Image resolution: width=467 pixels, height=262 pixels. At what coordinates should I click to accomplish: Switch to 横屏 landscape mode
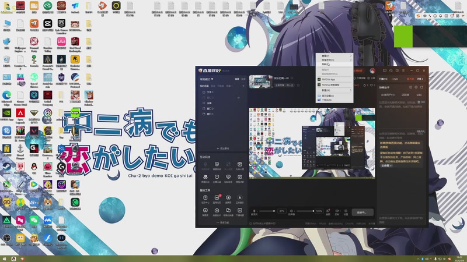237,79
